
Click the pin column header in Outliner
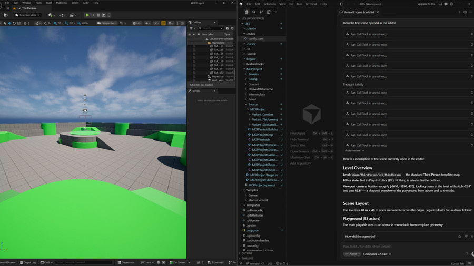tap(199, 34)
